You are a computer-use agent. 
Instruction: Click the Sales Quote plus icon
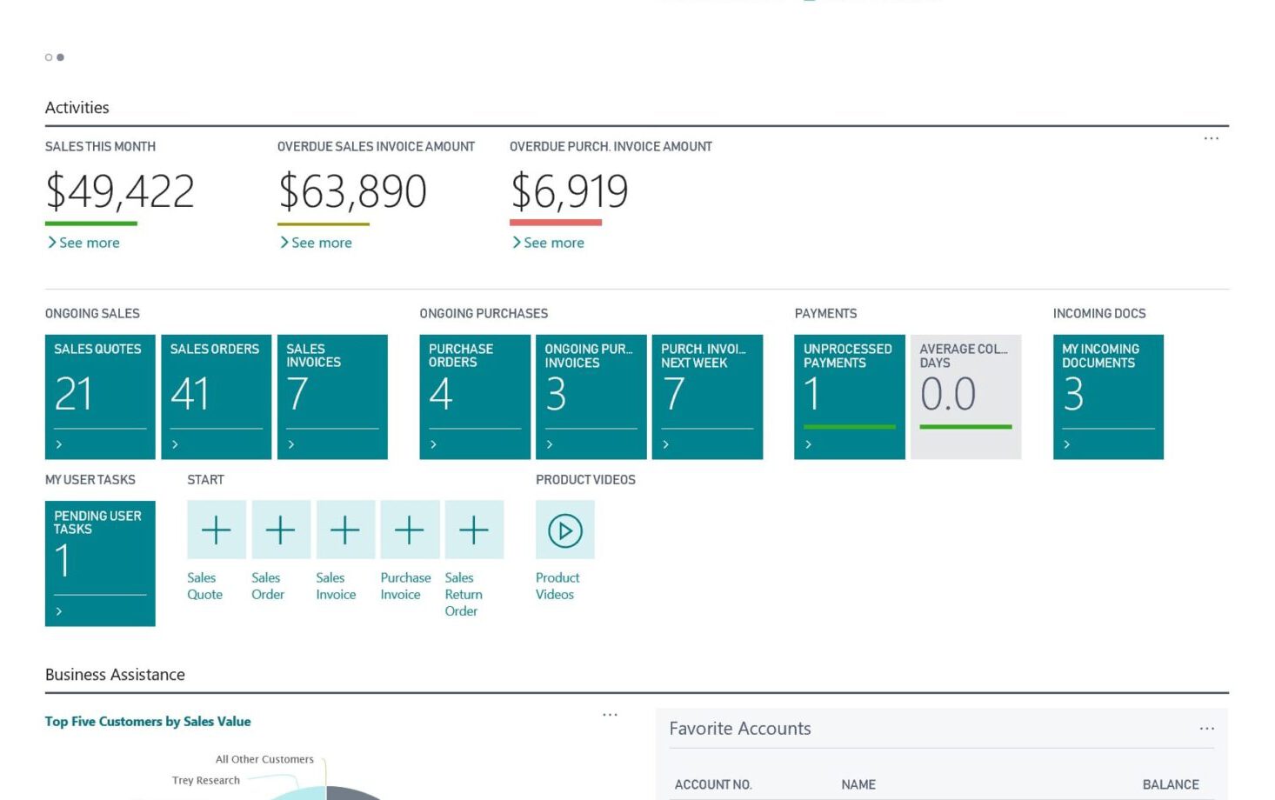click(x=217, y=530)
